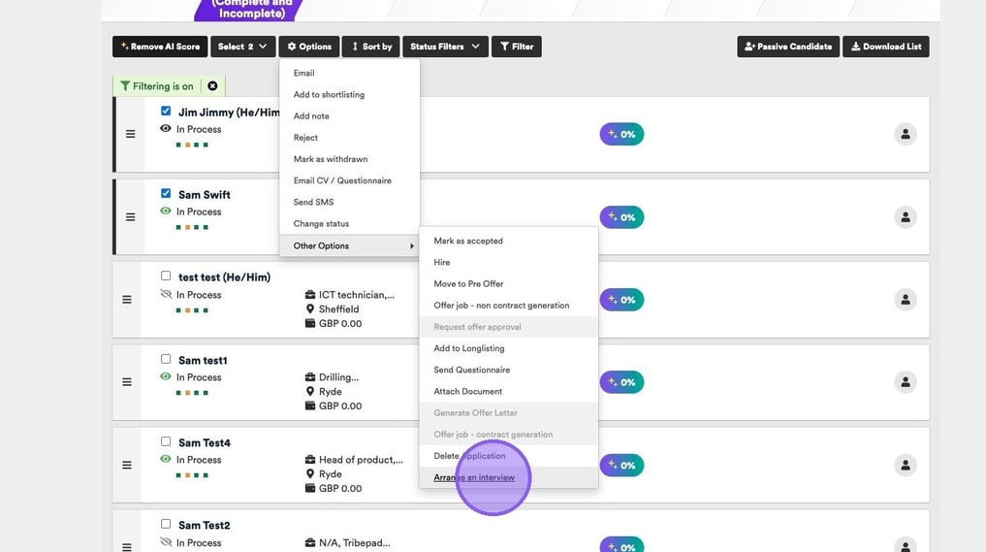Choose Arrange an interview from submenu
986x552 pixels.
click(474, 477)
